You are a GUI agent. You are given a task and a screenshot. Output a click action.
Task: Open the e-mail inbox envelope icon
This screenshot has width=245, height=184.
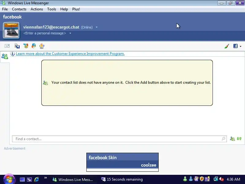tap(7, 46)
